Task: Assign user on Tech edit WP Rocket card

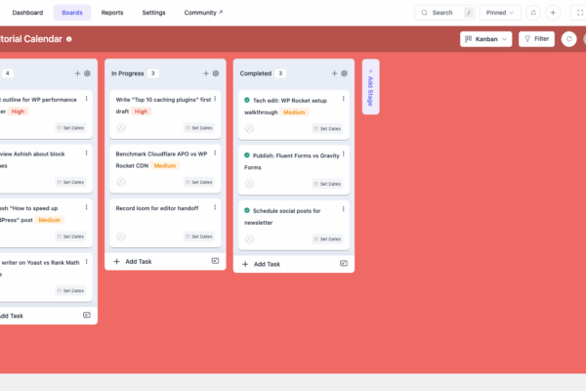Action: click(250, 129)
